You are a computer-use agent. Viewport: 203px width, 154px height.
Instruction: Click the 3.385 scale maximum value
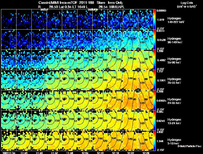coord(160,112)
